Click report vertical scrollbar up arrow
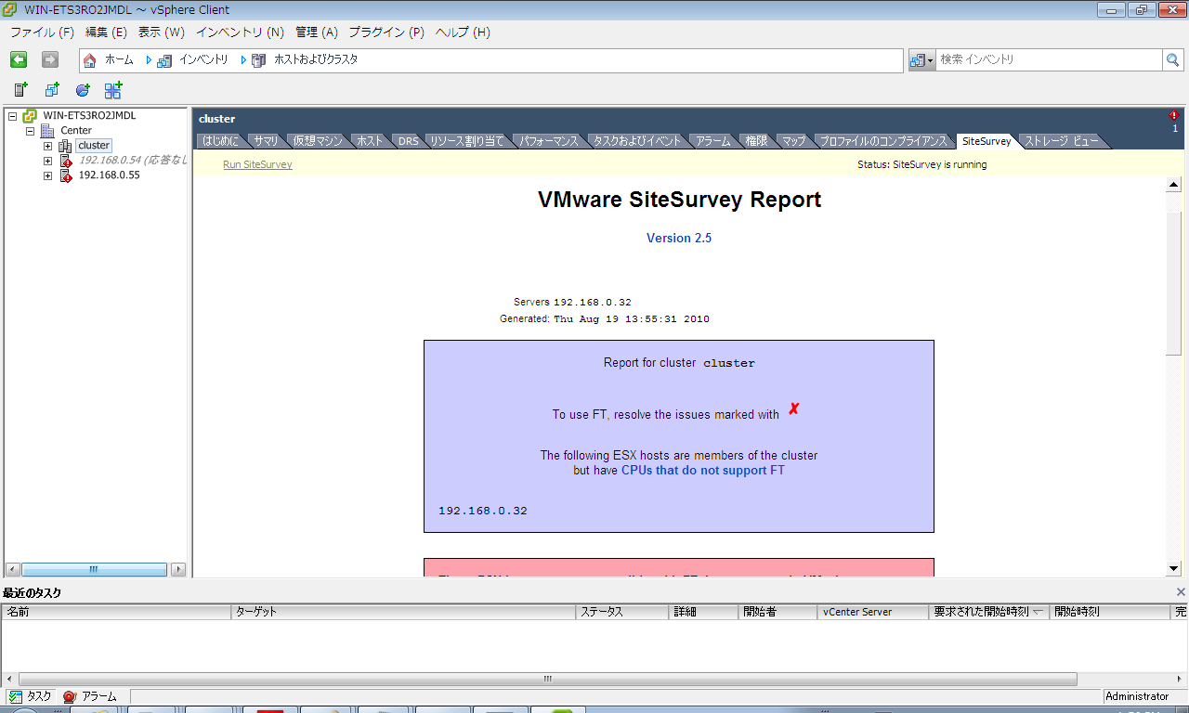This screenshot has width=1189, height=713. tap(1174, 184)
